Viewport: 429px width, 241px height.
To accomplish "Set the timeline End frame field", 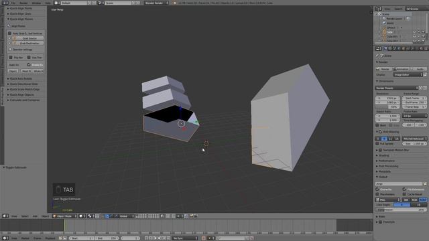I will click(107, 238).
